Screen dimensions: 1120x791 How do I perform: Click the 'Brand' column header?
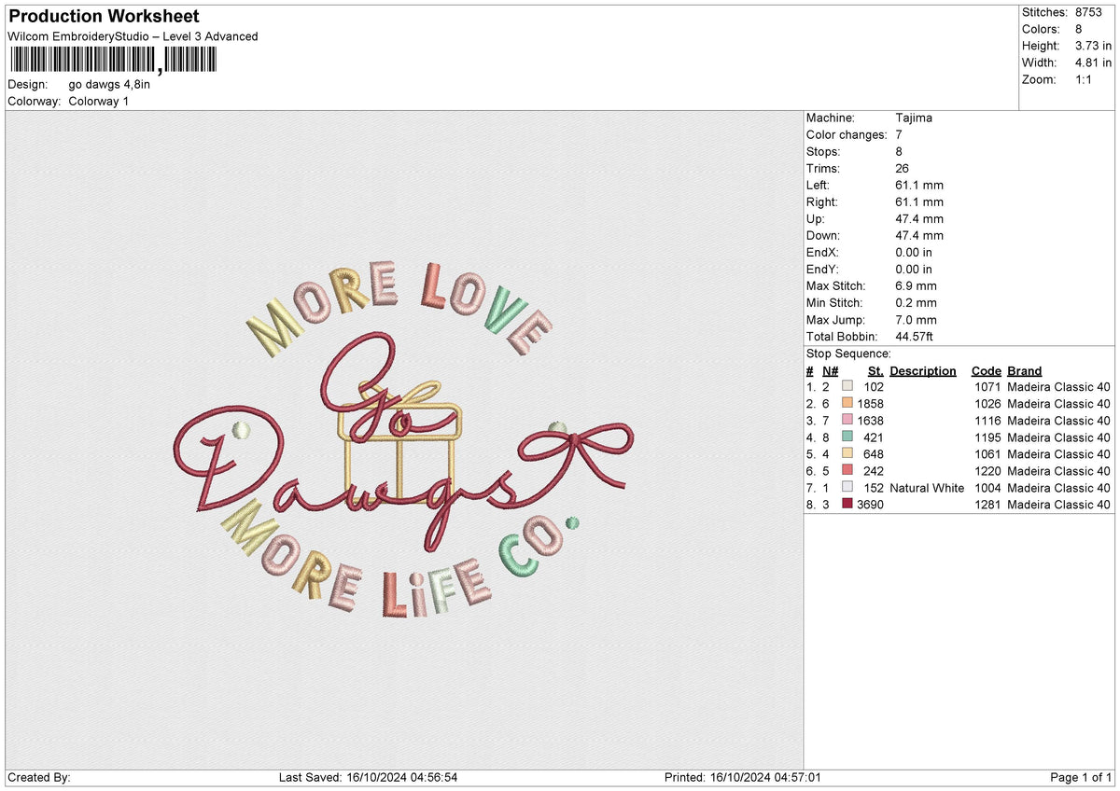[1025, 371]
